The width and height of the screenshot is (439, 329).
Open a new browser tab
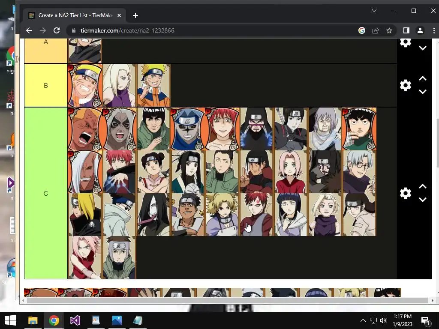pyautogui.click(x=135, y=15)
